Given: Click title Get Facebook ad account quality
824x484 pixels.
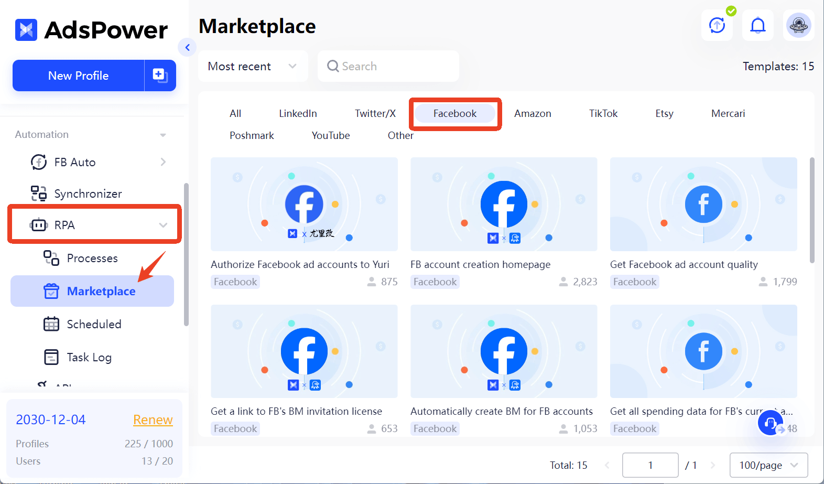Looking at the screenshot, I should click(684, 264).
